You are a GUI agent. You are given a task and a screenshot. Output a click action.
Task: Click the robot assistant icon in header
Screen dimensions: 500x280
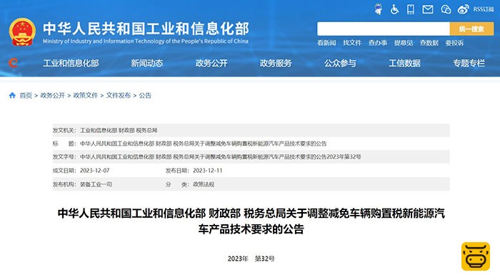point(378,9)
